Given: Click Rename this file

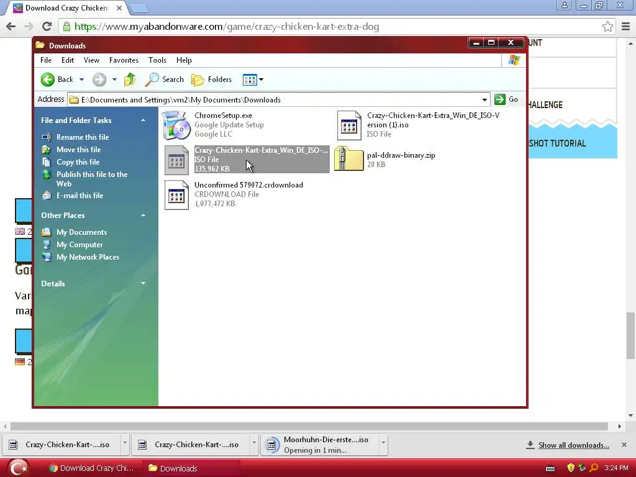Looking at the screenshot, I should (83, 137).
